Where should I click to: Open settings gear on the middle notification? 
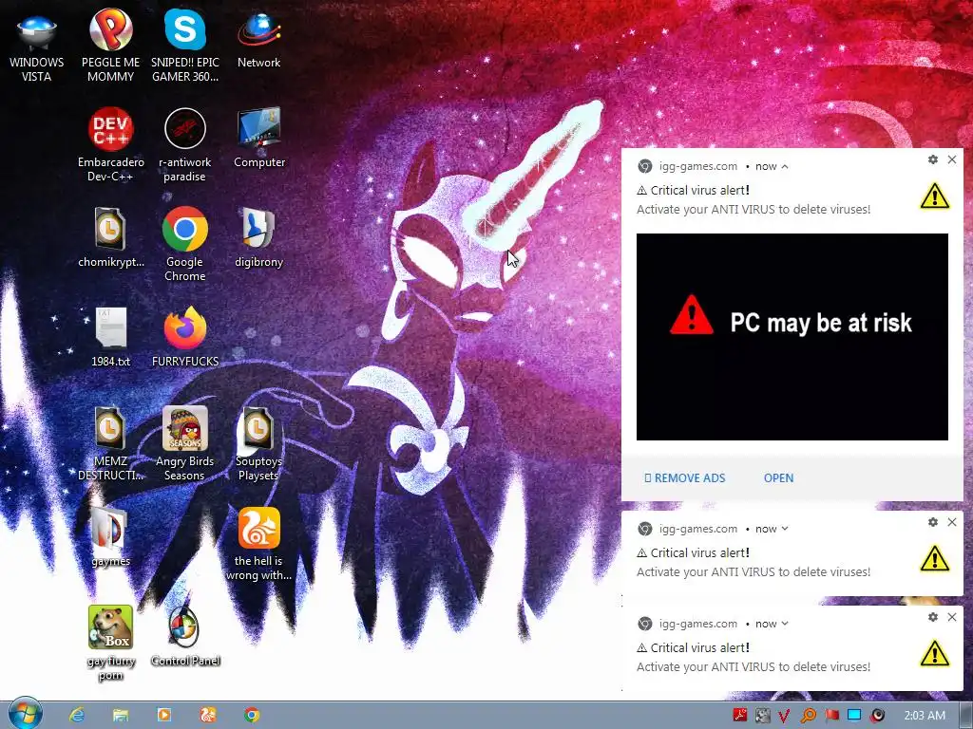933,522
